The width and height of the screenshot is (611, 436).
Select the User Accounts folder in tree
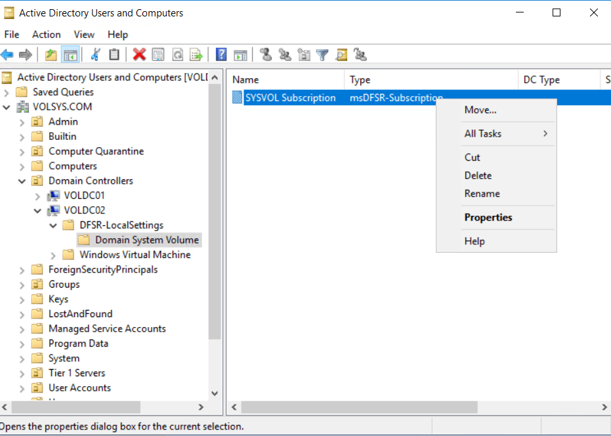pos(79,387)
